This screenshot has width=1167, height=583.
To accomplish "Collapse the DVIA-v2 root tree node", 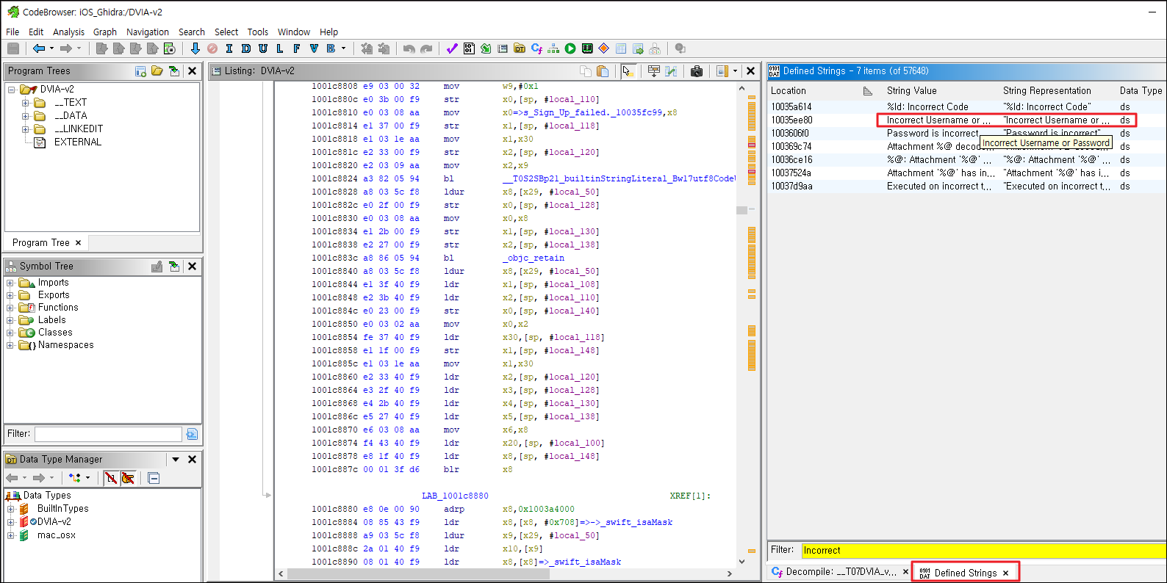I will pyautogui.click(x=12, y=90).
